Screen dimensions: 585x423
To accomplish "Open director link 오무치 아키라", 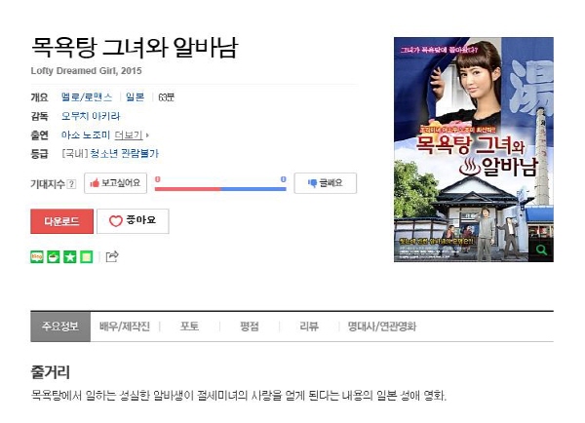I will point(91,116).
